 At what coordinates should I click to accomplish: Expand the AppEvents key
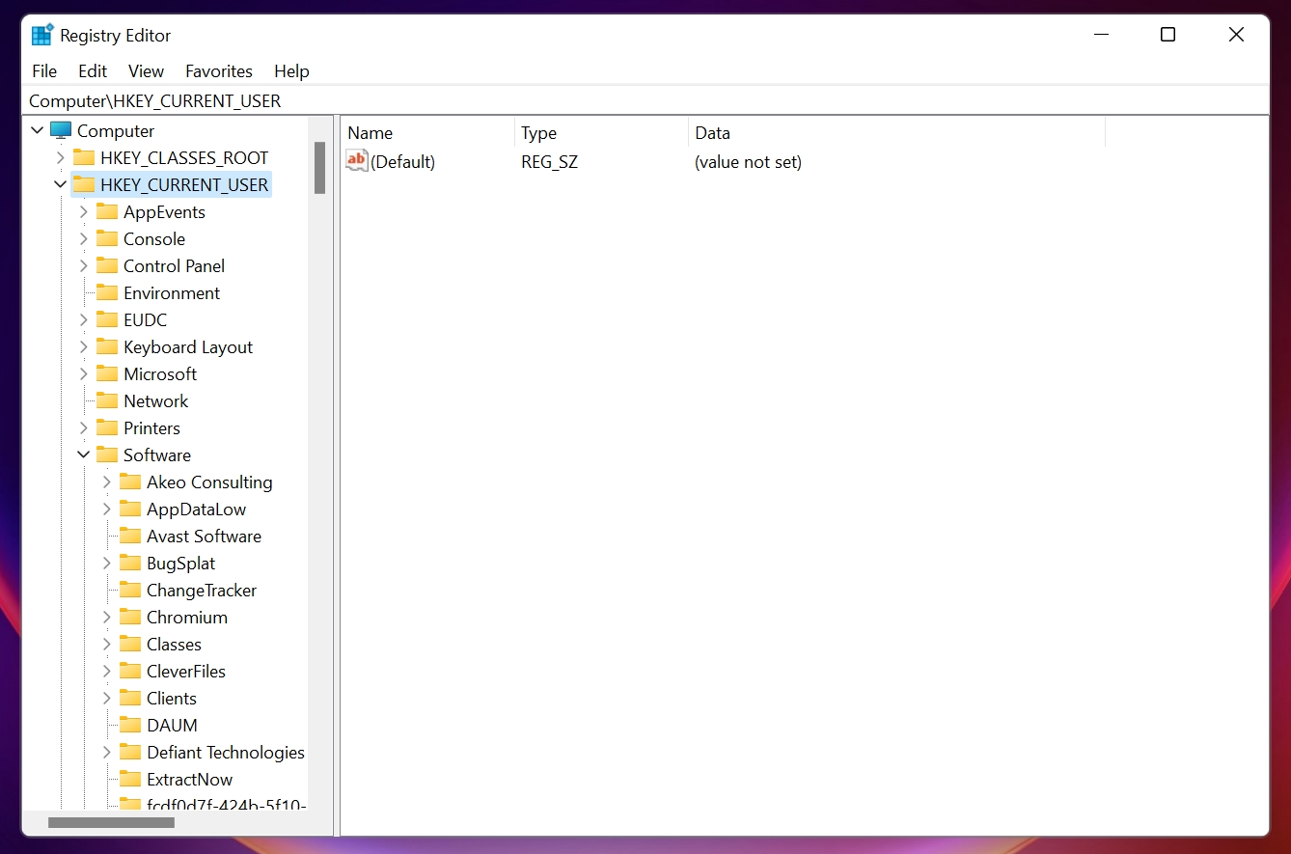[84, 211]
